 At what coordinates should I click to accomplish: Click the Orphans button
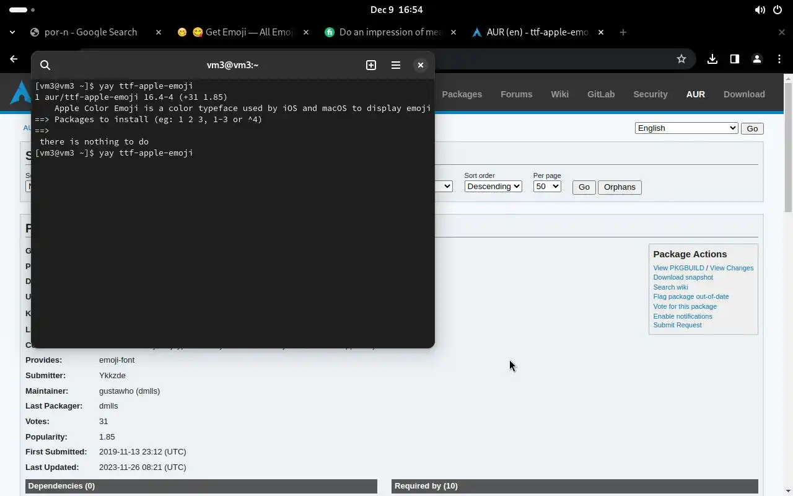[620, 187]
